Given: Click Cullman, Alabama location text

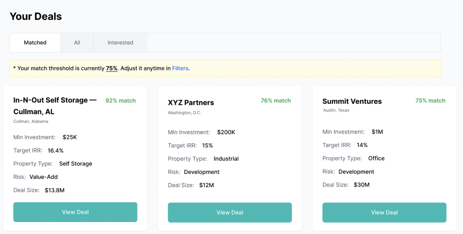Looking at the screenshot, I should [31, 121].
